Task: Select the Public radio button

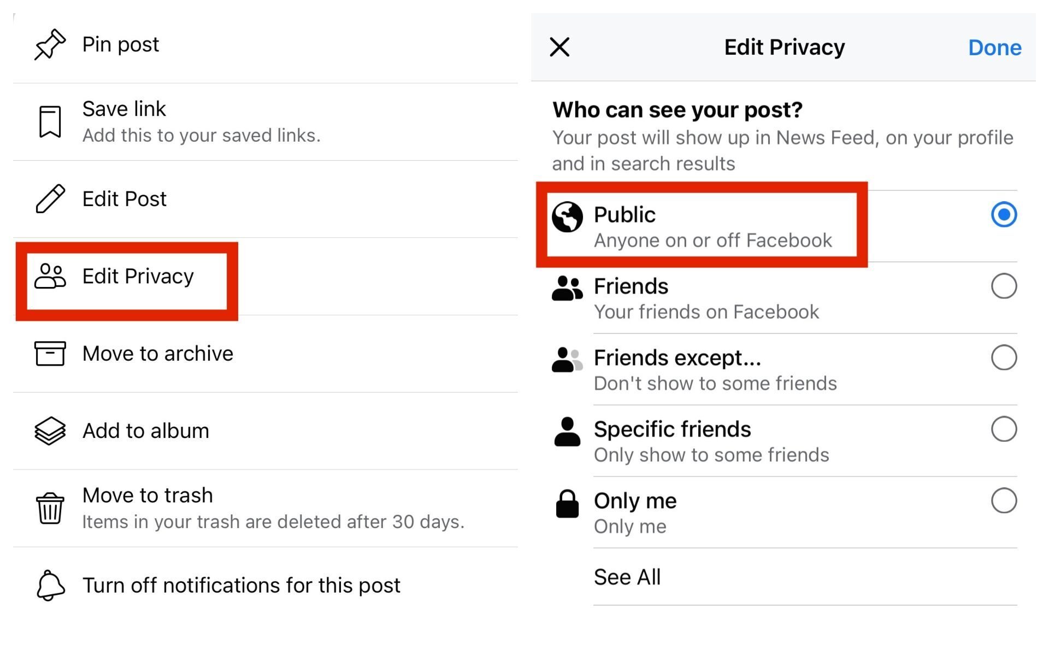Action: (x=1004, y=215)
